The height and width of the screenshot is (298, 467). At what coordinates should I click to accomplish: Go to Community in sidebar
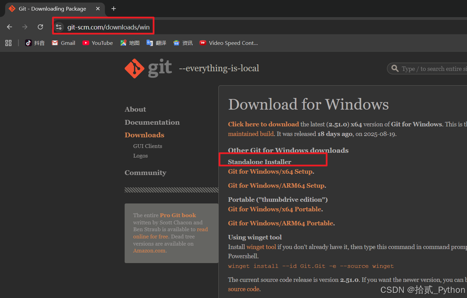pyautogui.click(x=145, y=173)
